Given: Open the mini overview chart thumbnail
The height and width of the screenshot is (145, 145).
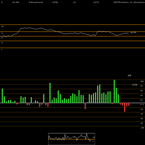Looking at the screenshot, I should [72, 139].
